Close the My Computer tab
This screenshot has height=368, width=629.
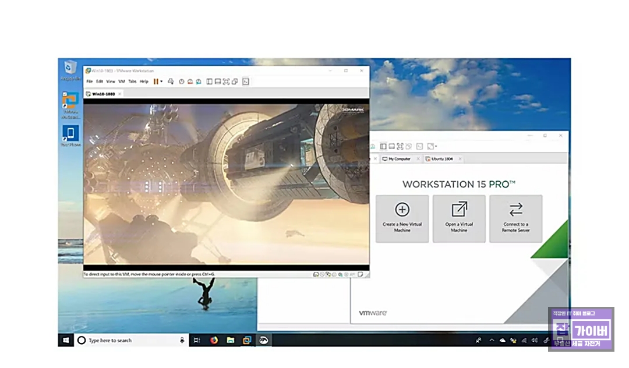click(418, 159)
